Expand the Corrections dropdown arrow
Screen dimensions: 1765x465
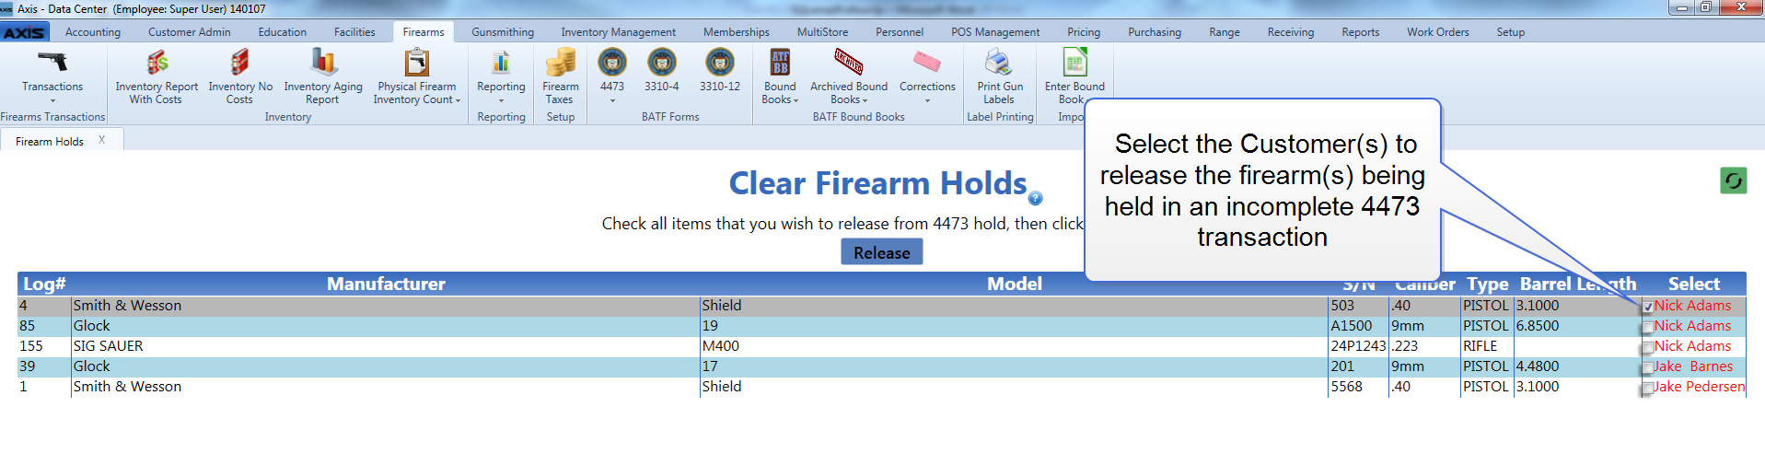(x=927, y=100)
